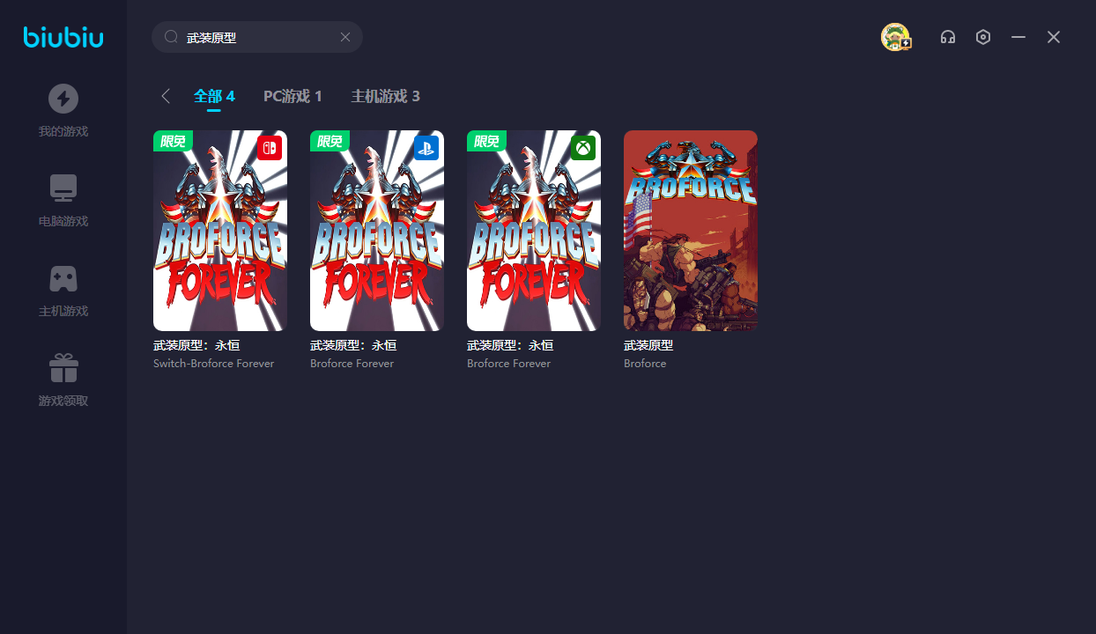Open the Broforce PC game cover

click(x=691, y=231)
